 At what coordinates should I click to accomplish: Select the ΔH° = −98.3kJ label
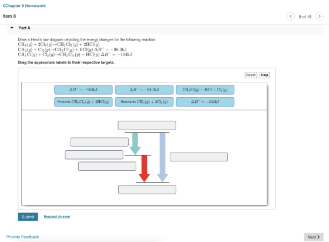(144, 89)
